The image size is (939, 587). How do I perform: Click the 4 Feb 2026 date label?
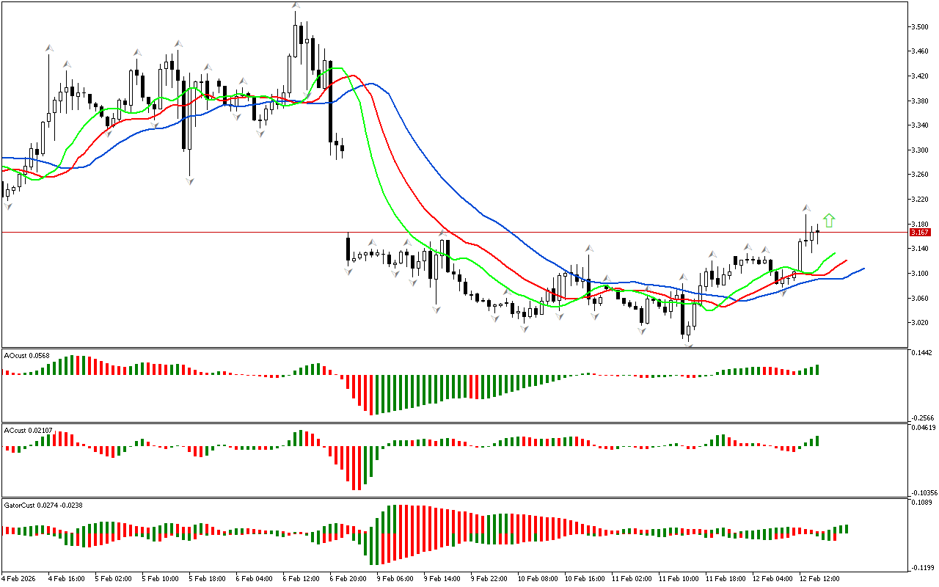click(18, 579)
